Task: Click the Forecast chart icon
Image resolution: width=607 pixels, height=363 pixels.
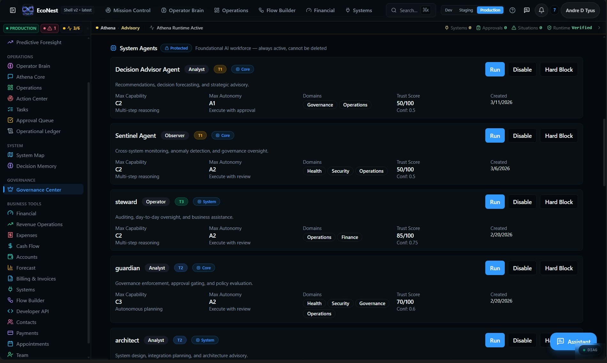Action: pyautogui.click(x=10, y=268)
